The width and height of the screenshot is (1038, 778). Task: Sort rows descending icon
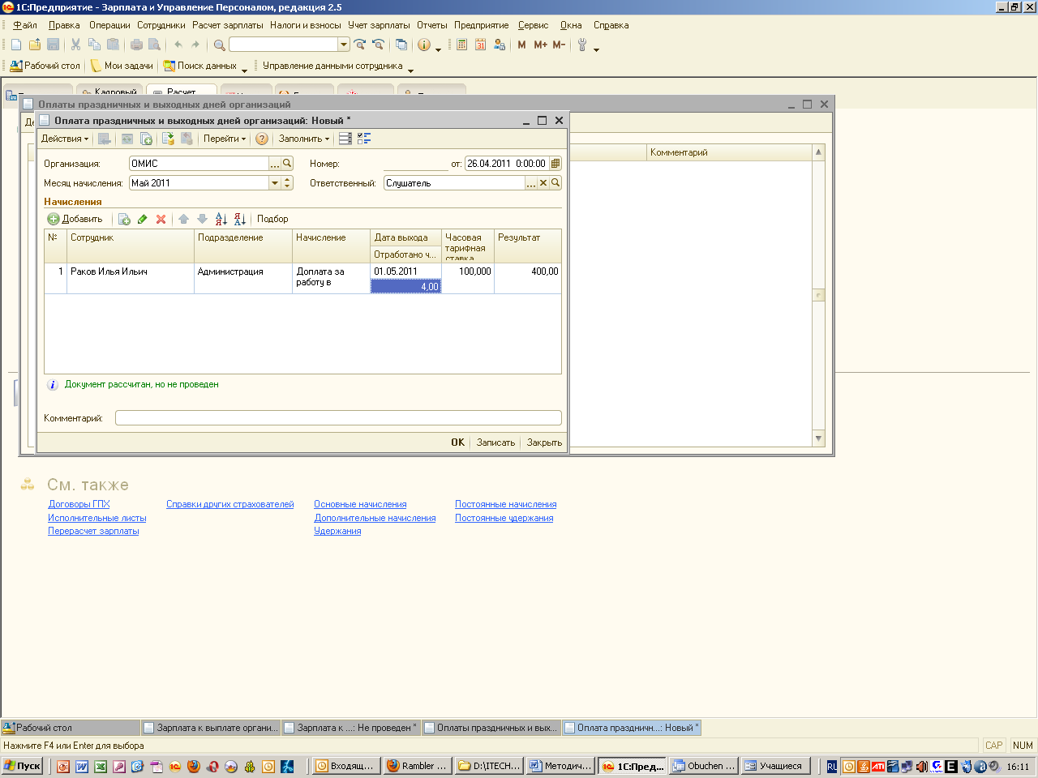pyautogui.click(x=240, y=219)
